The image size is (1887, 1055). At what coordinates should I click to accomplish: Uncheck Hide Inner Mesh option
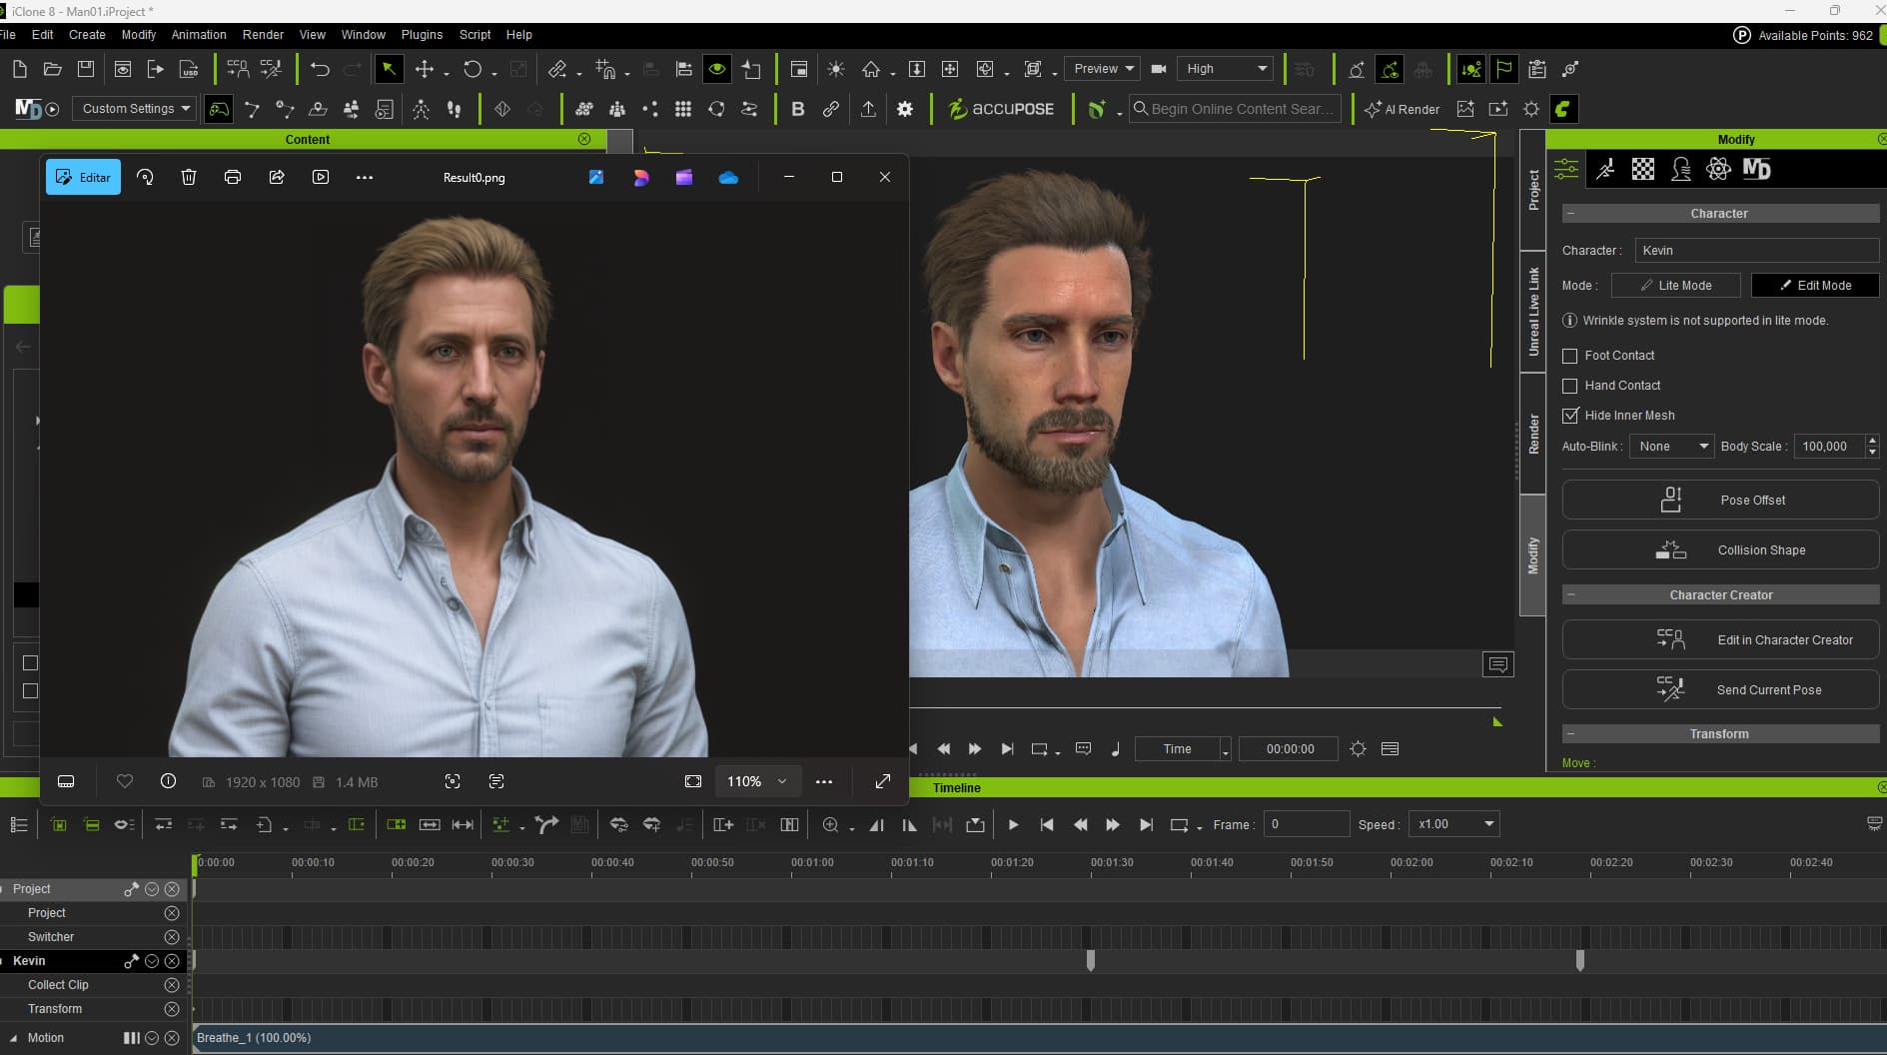coord(1569,416)
